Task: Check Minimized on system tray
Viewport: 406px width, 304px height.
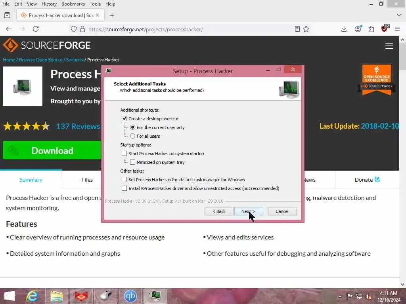Action: coord(132,162)
